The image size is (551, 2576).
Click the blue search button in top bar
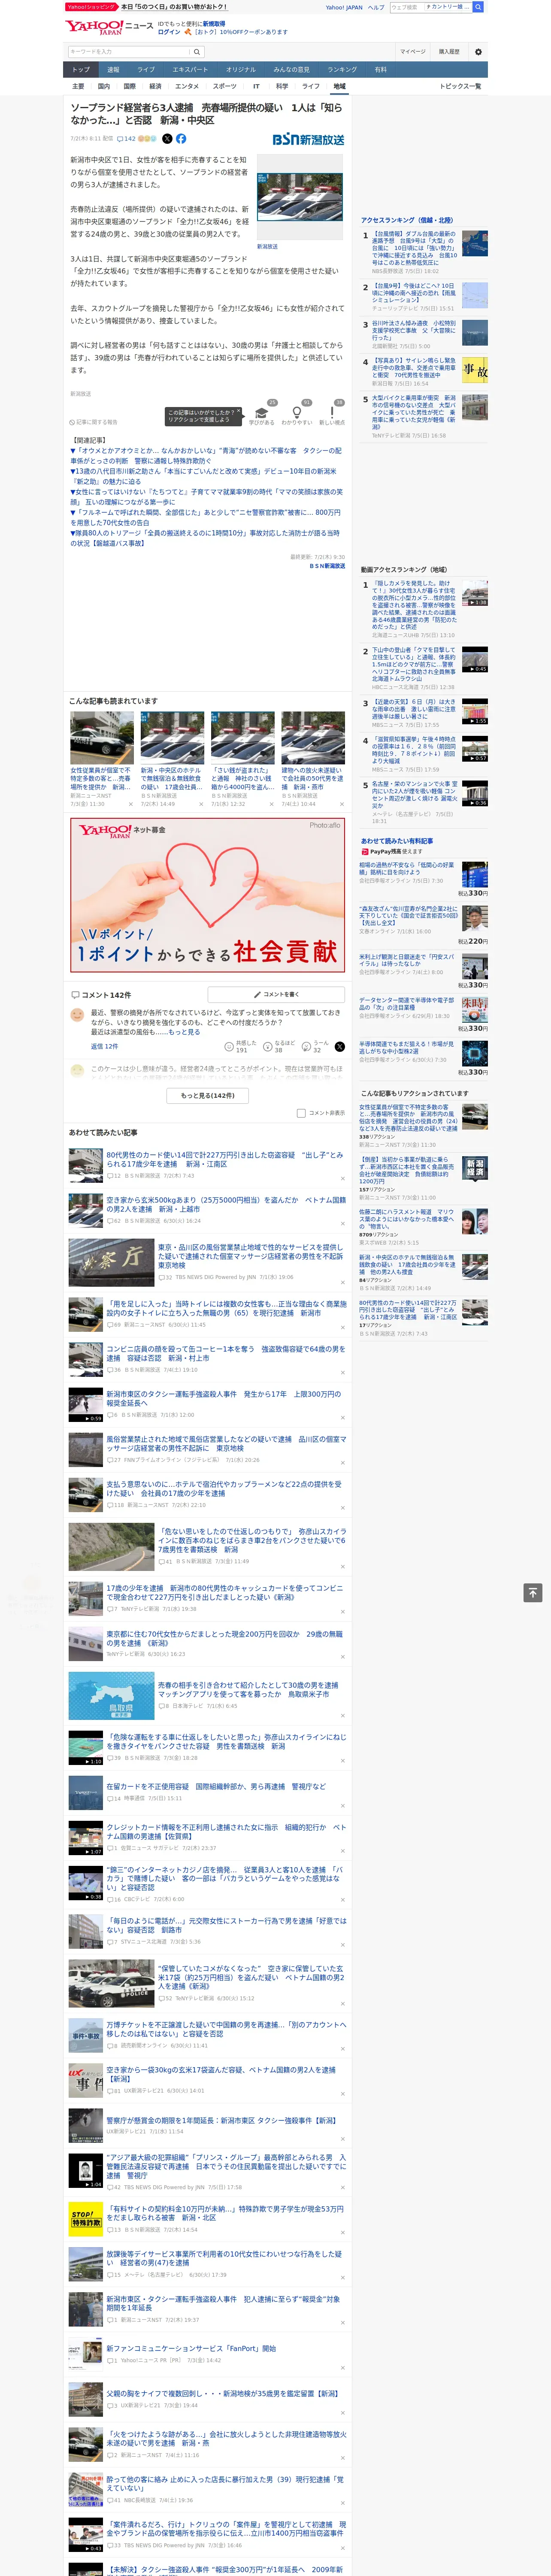click(478, 7)
